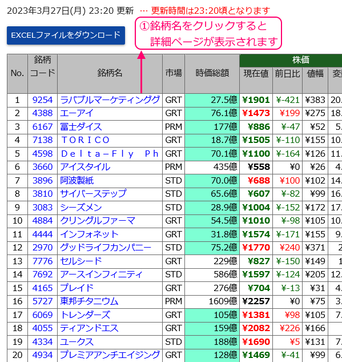Open stock code 3660 link
The height and width of the screenshot is (362, 342).
pyautogui.click(x=43, y=166)
